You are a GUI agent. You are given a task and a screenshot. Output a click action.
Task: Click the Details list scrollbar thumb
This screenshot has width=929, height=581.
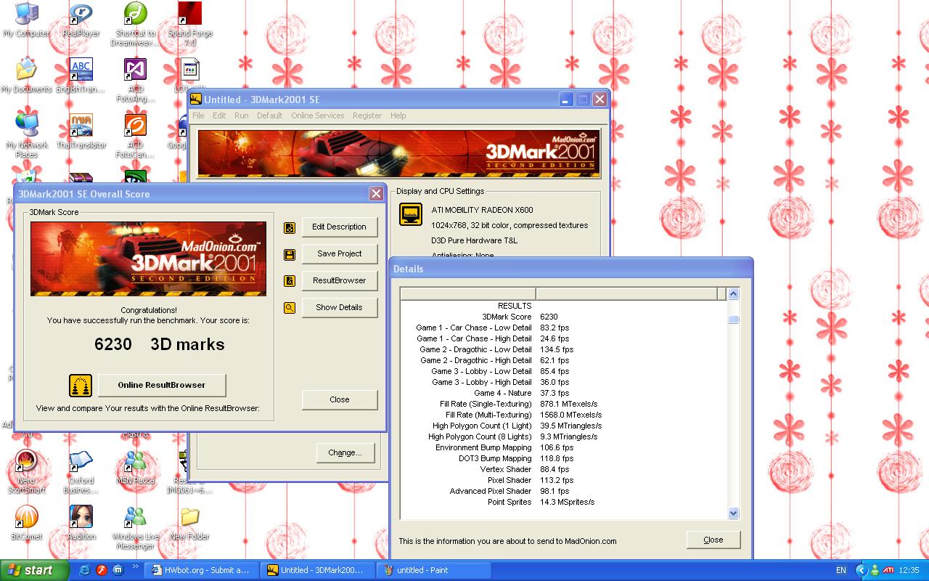733,320
